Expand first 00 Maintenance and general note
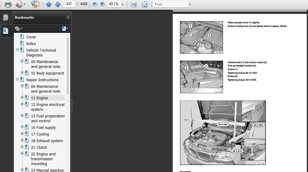Viewport: 308px width, 172px height. 22,61
